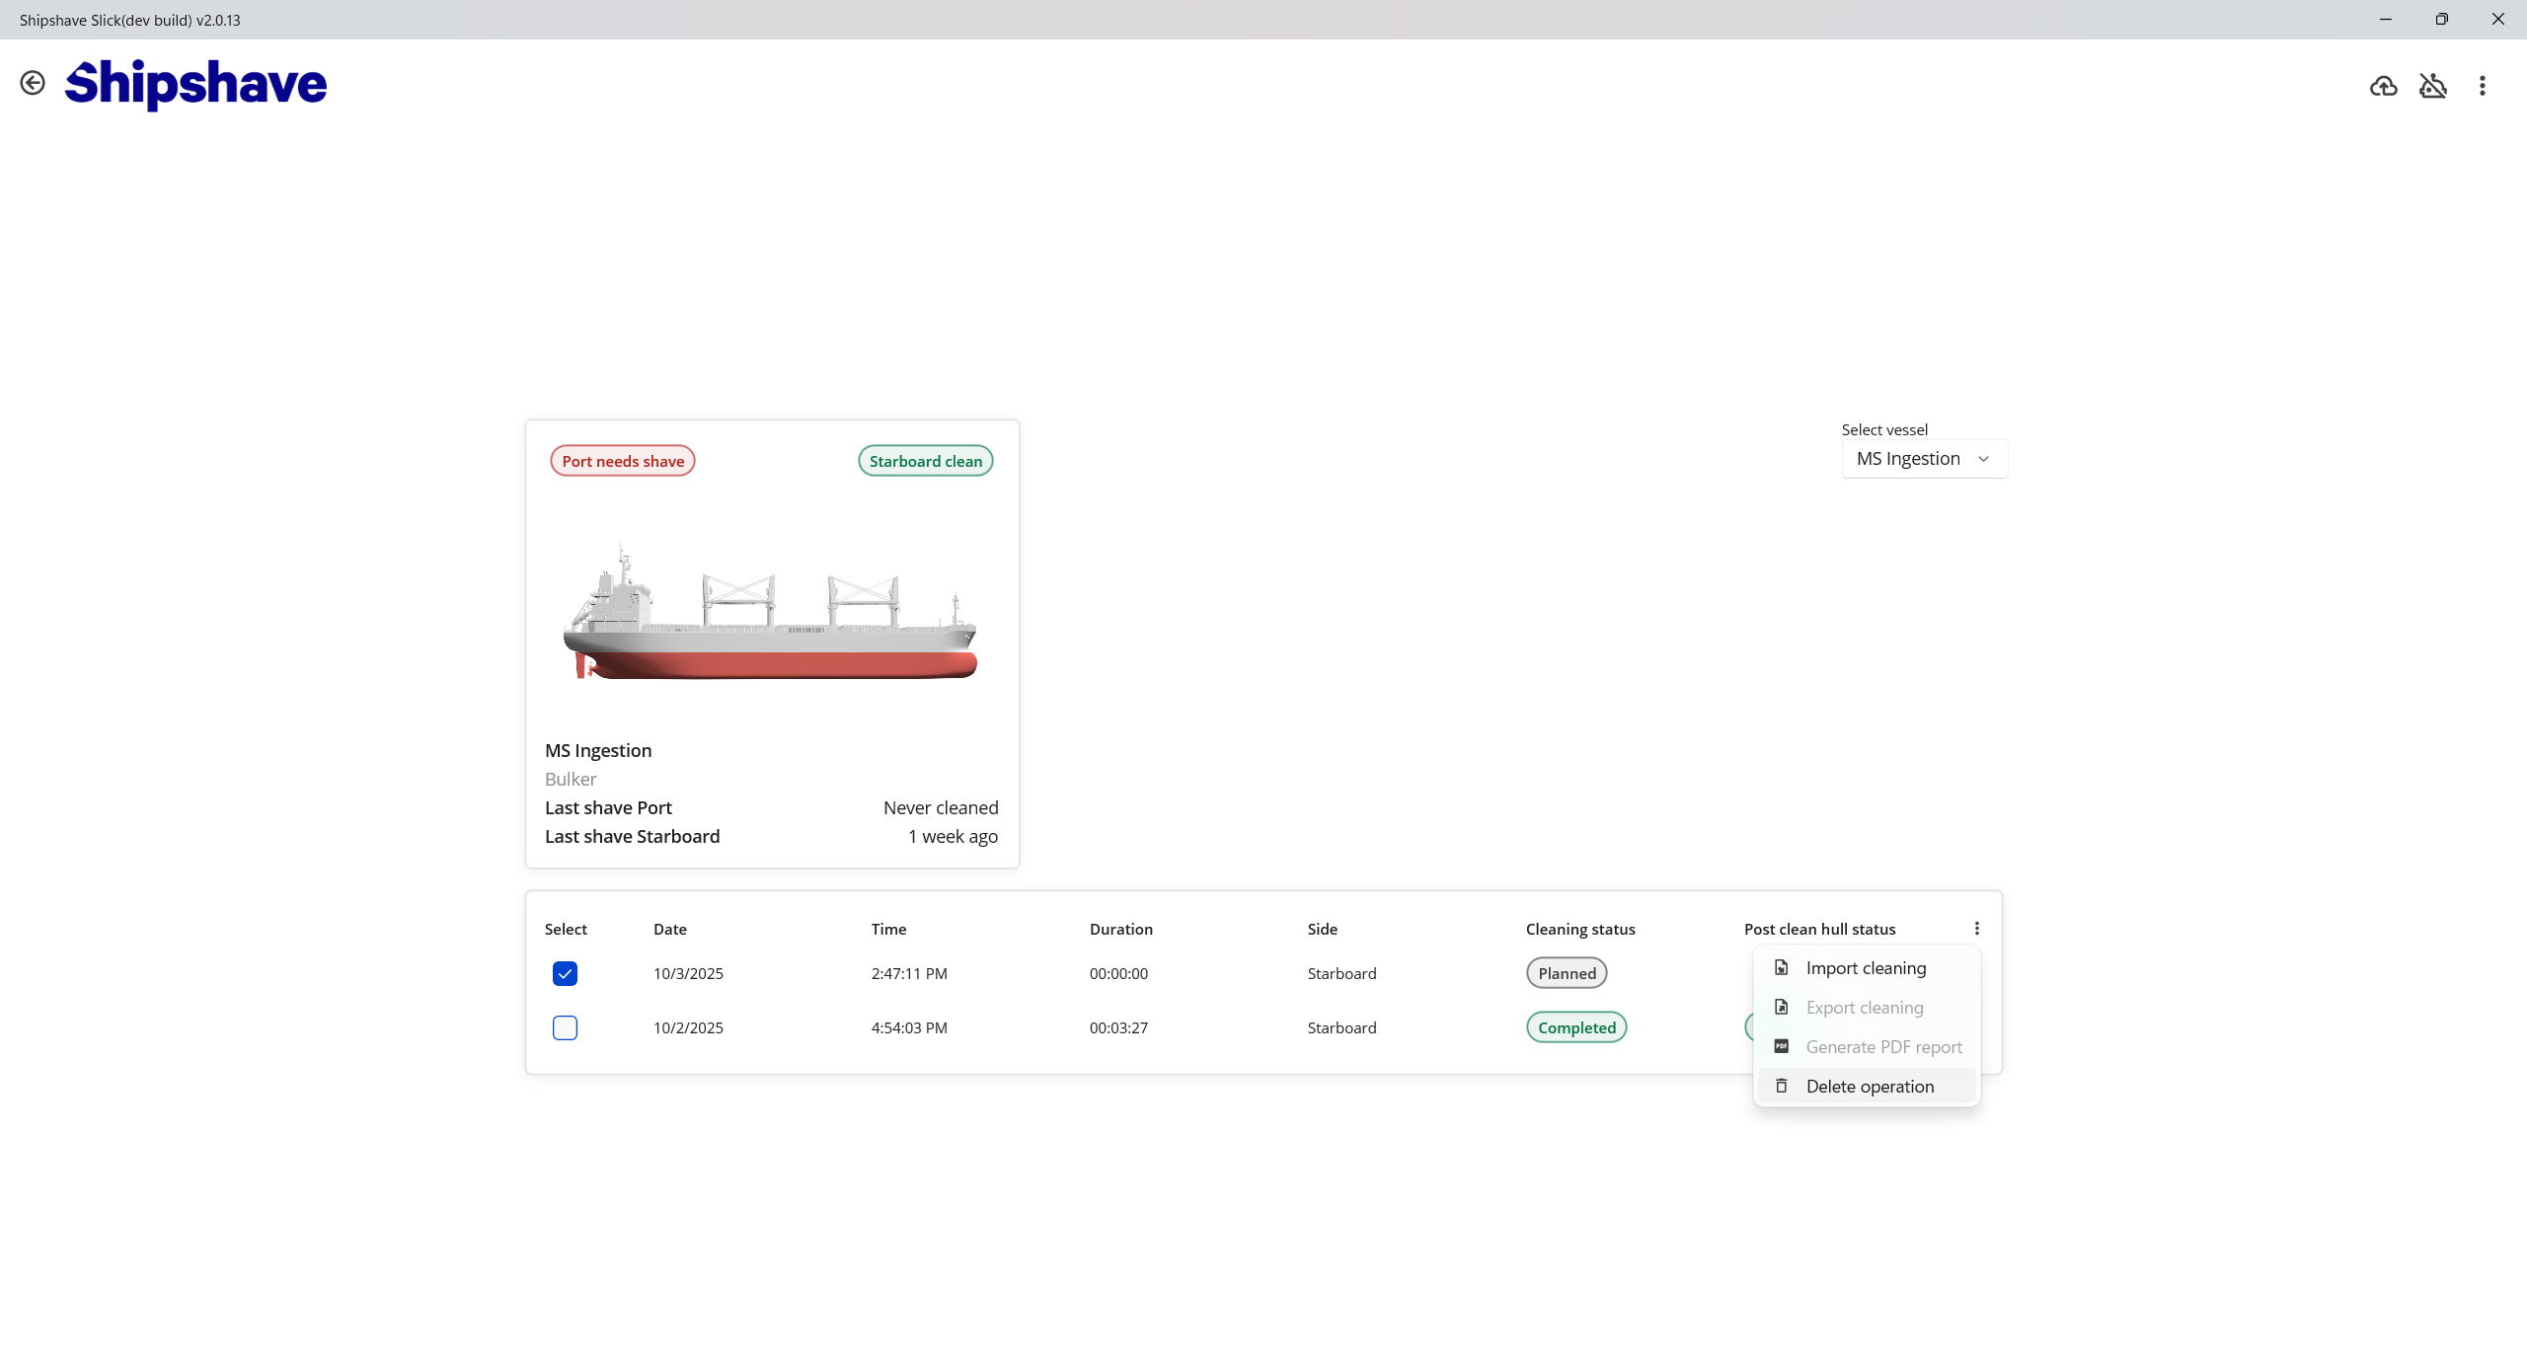Click the Starboard clean badge

(925, 461)
